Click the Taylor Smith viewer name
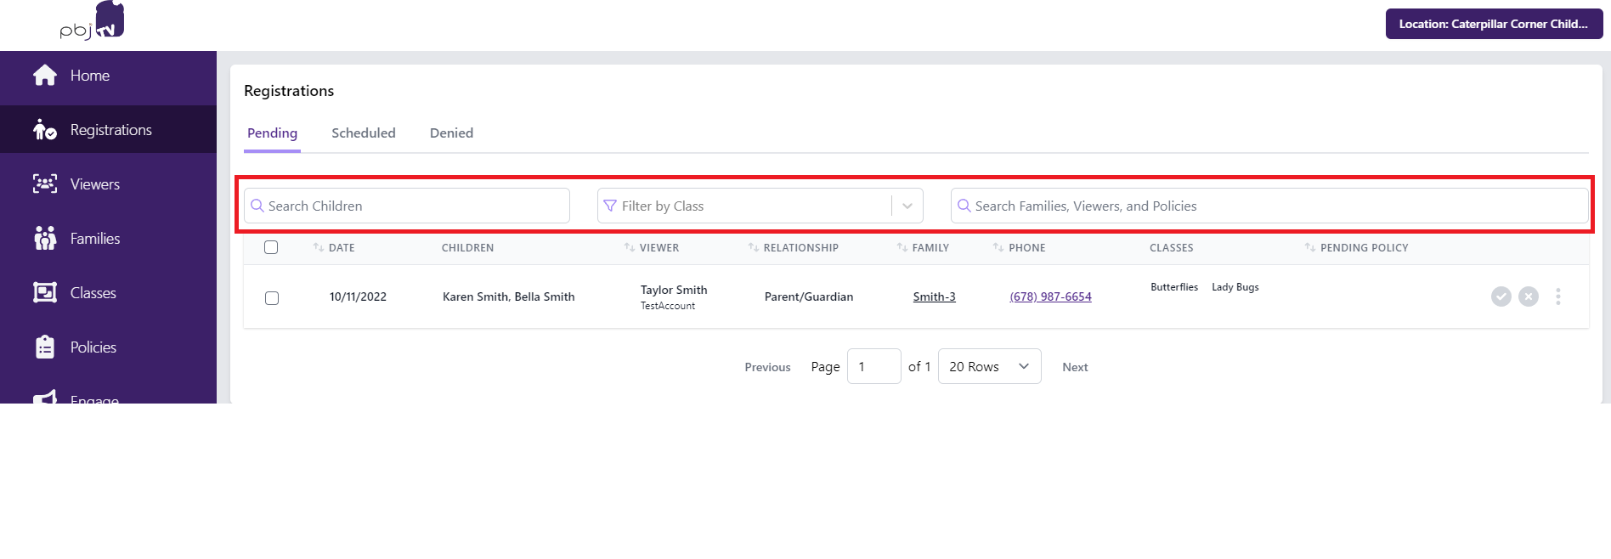 point(674,290)
